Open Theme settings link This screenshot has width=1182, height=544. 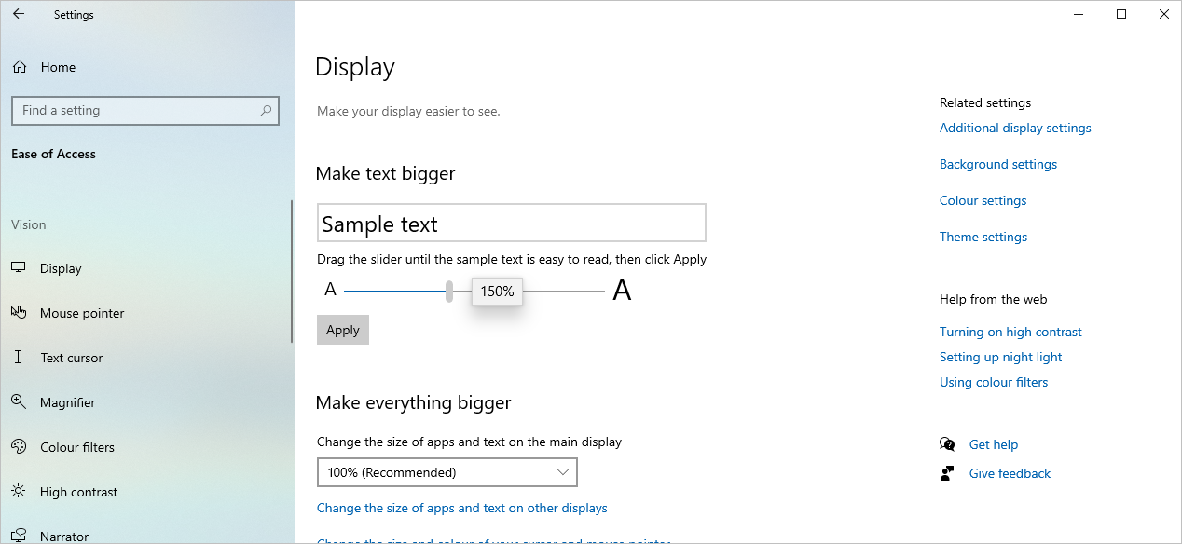click(x=983, y=237)
